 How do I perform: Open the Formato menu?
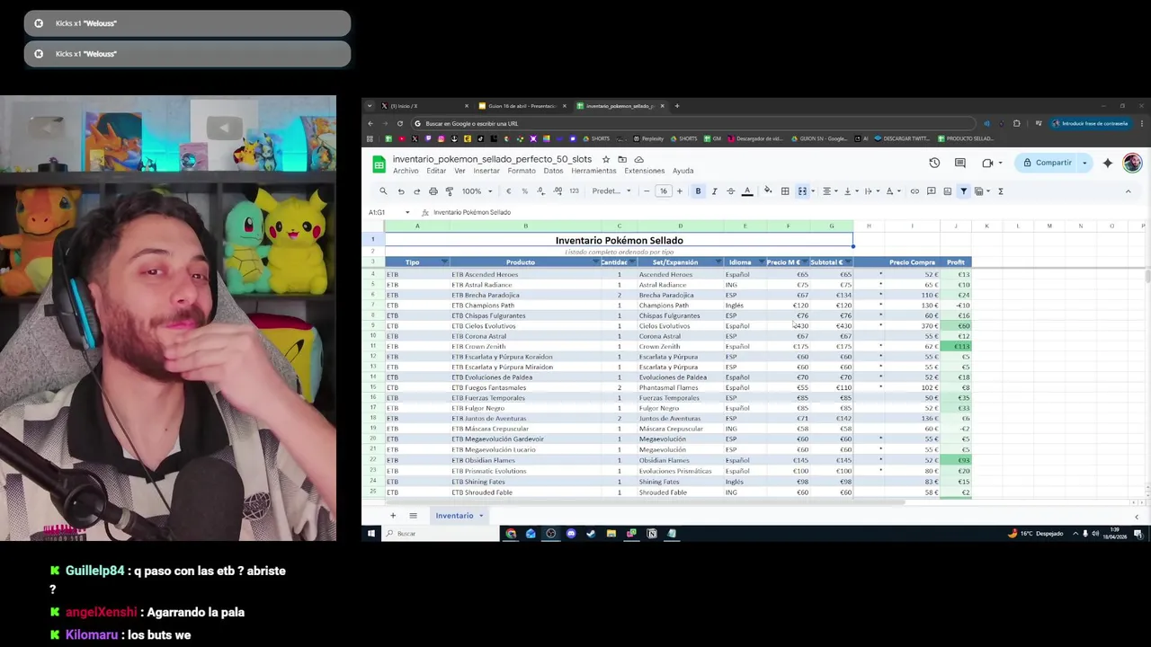pyautogui.click(x=522, y=171)
